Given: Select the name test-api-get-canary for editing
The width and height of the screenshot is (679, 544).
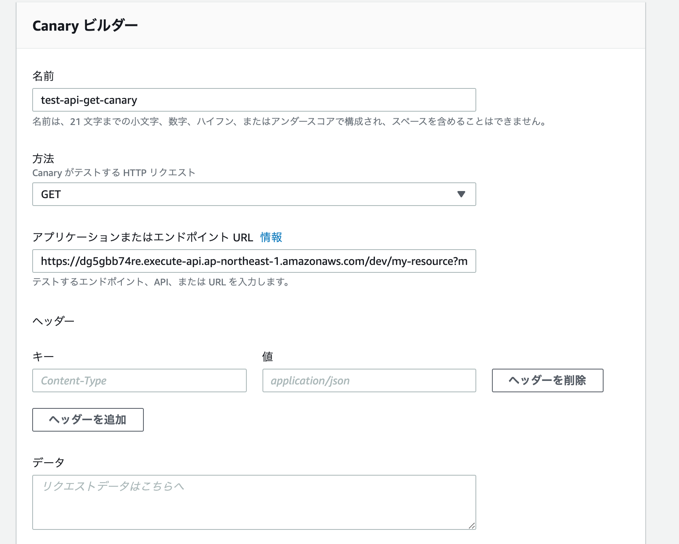Looking at the screenshot, I should 88,100.
